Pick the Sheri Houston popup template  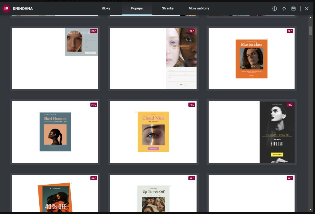tap(55, 132)
